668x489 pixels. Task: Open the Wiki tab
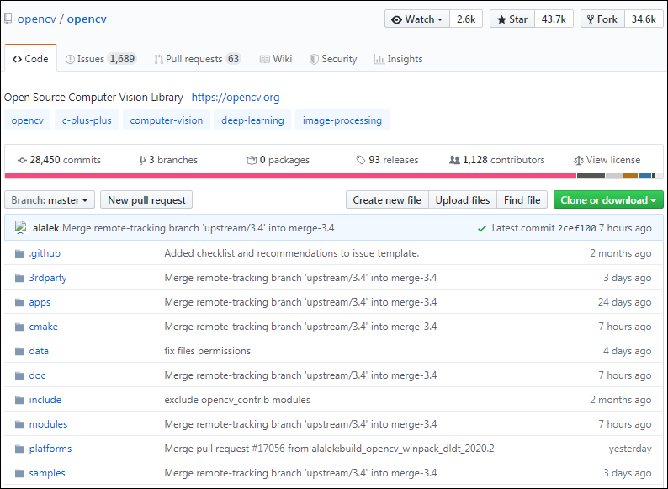276,59
